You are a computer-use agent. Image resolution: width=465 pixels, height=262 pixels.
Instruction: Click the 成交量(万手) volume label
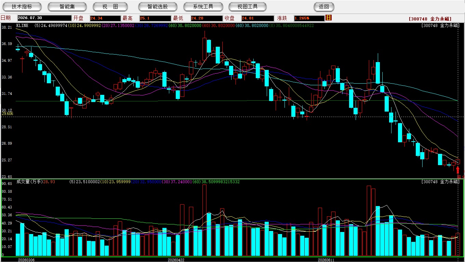click(x=29, y=182)
